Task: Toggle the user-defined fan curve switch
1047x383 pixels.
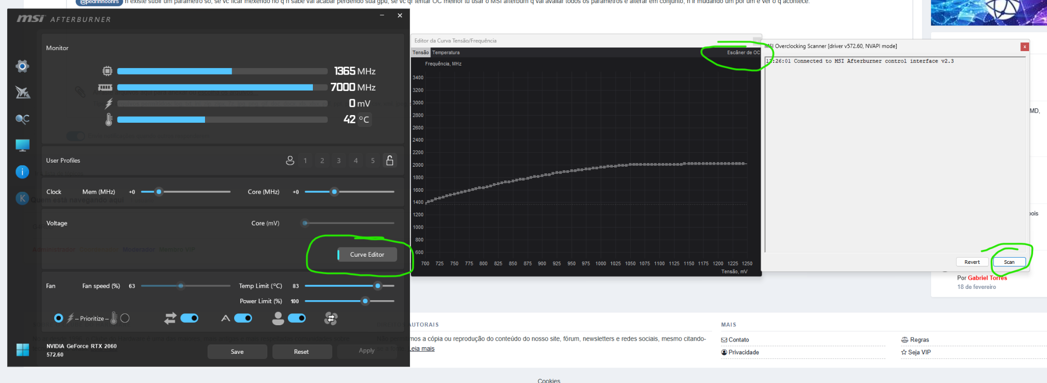Action: [297, 319]
